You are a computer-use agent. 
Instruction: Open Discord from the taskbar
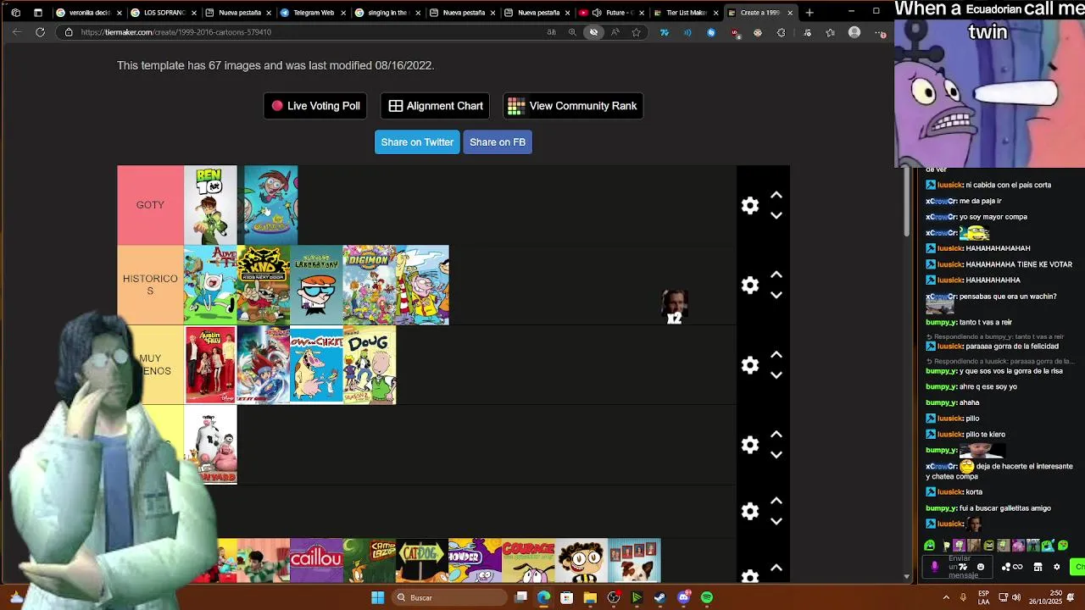683,597
